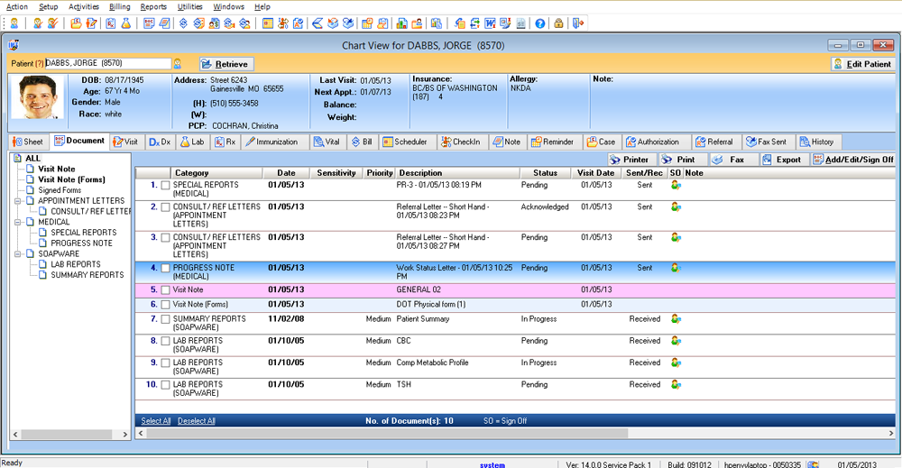
Task: Check the box for row 5 Visit Note
Action: 165,289
